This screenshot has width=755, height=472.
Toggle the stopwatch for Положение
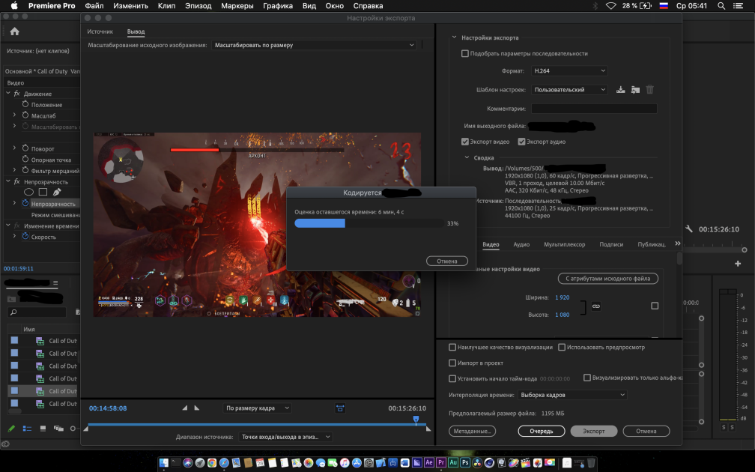(25, 104)
